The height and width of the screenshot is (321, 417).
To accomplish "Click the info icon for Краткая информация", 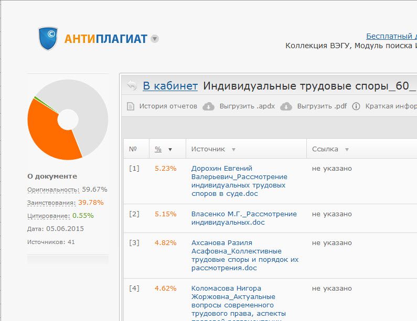I will pyautogui.click(x=356, y=106).
